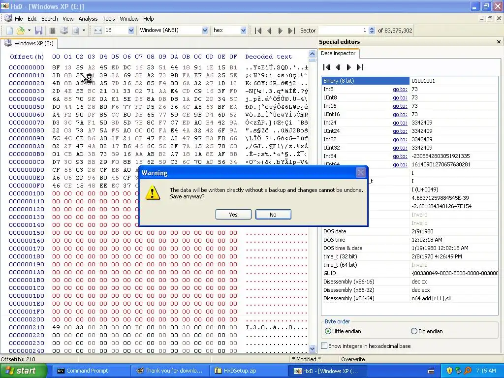This screenshot has height=378, width=504.
Task: Close the Special editors panel
Action: tap(499, 42)
